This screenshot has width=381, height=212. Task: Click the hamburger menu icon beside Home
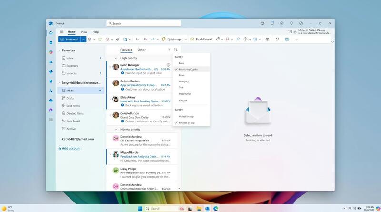tap(61, 32)
